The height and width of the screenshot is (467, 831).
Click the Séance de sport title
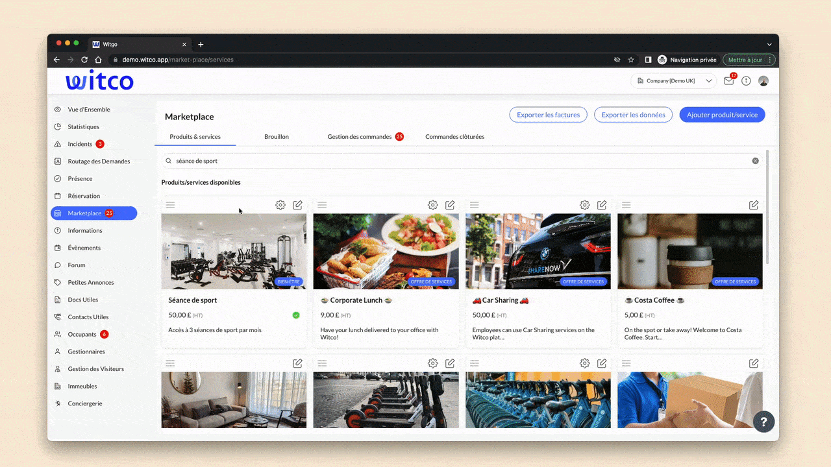click(192, 300)
